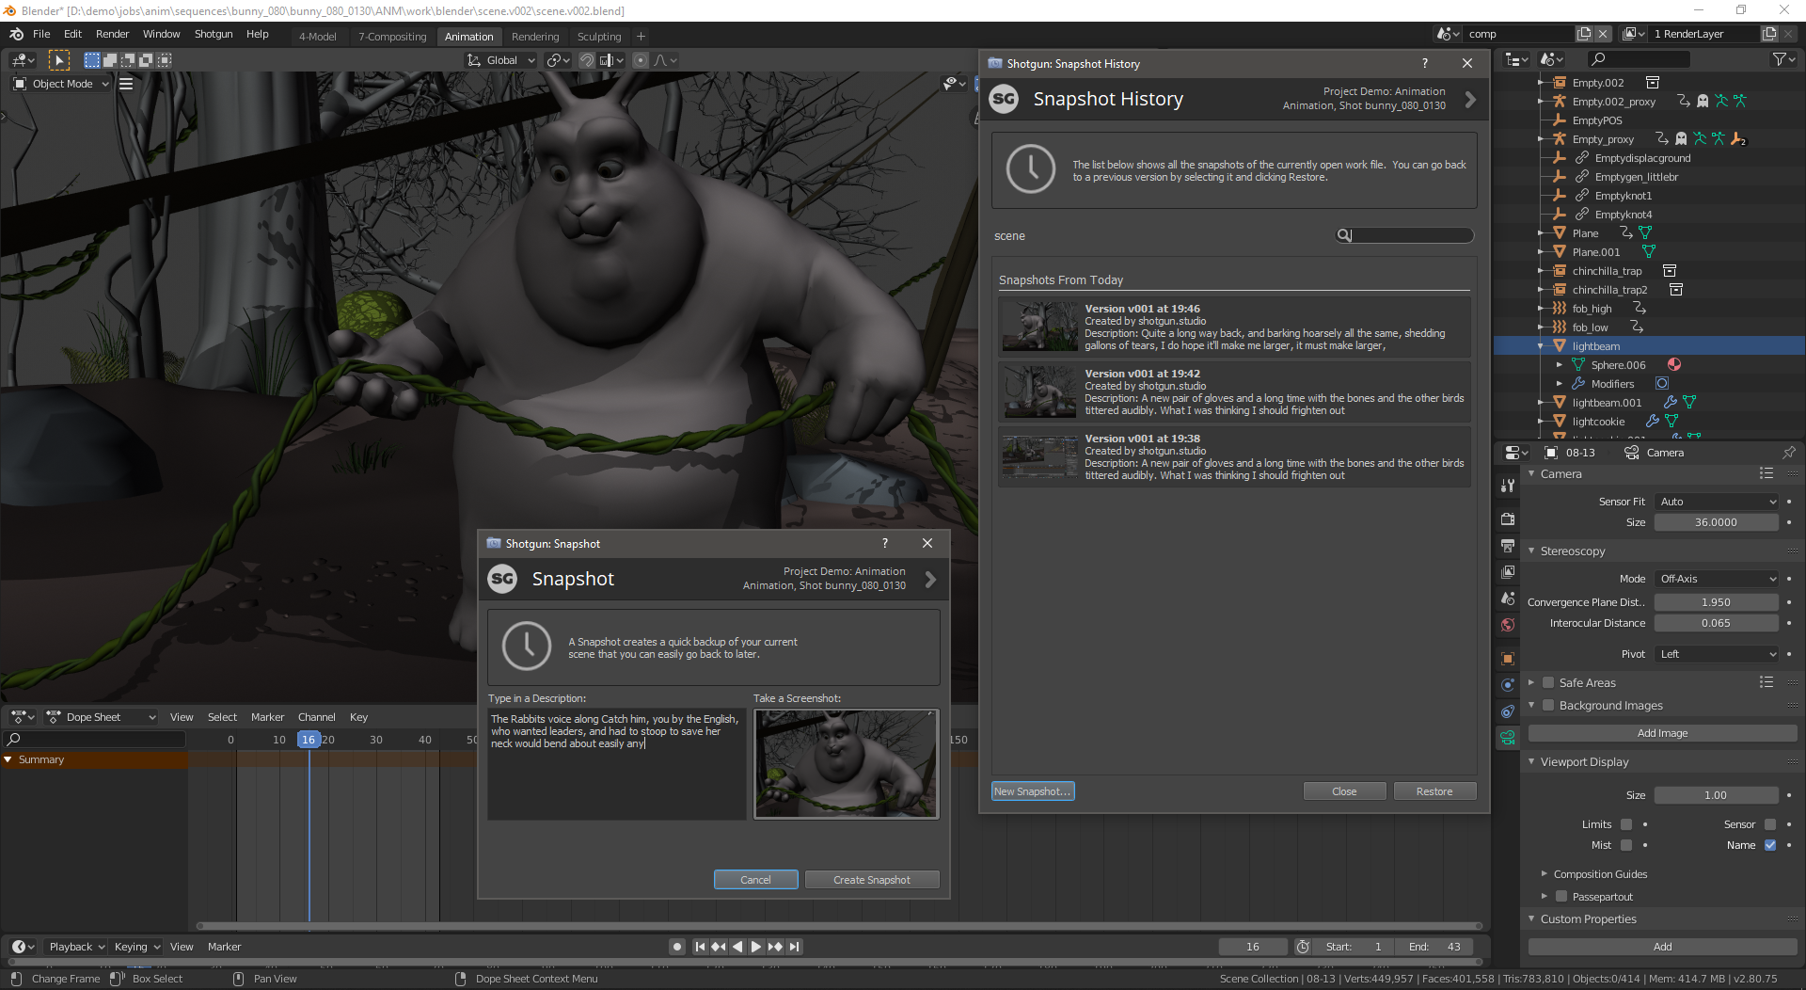1806x990 pixels.
Task: Uncheck the Name checkbox
Action: tap(1770, 845)
